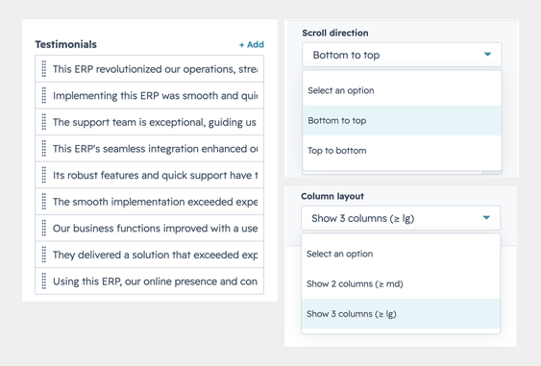Image resolution: width=541 pixels, height=366 pixels.
Task: Click drag handle of 'Its robust features' testimonial
Action: [44, 175]
